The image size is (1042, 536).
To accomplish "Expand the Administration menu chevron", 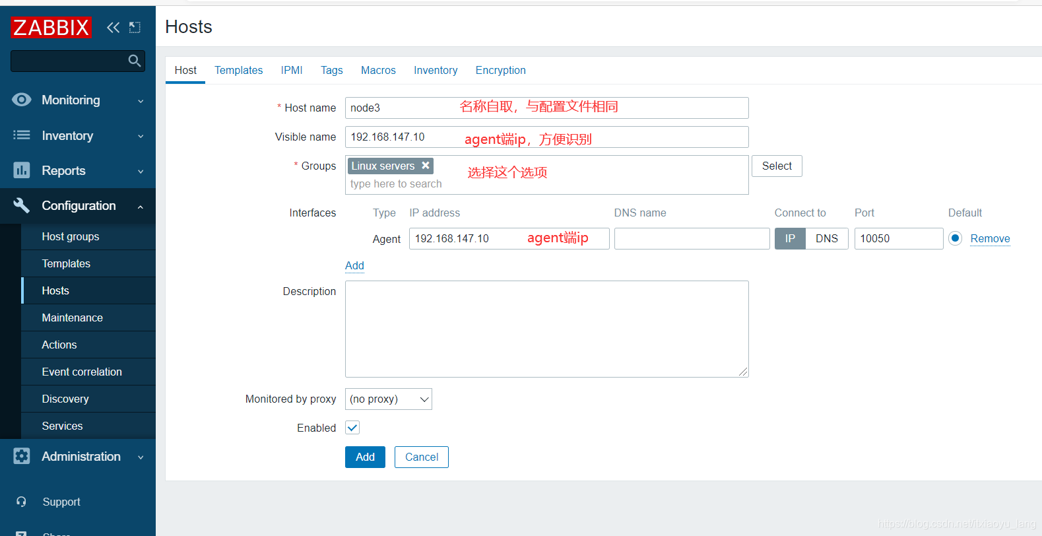I will click(141, 457).
